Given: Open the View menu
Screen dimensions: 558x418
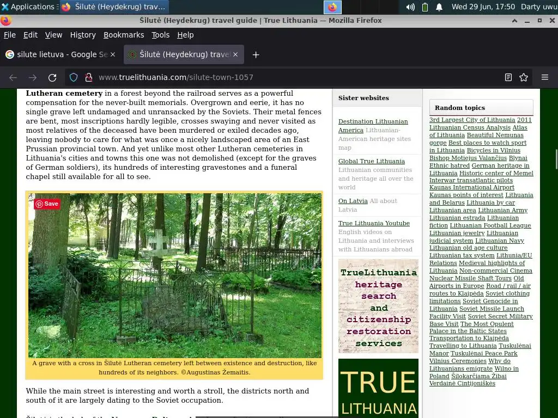Looking at the screenshot, I should (53, 35).
